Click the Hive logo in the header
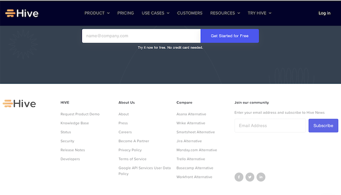Screen dimensions: 341x195 [22, 13]
